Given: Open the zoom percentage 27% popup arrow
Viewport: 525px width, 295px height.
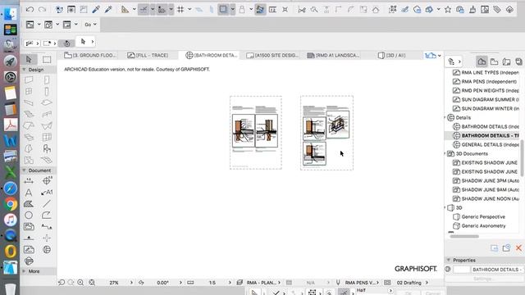Looking at the screenshot, I should tap(131, 283).
